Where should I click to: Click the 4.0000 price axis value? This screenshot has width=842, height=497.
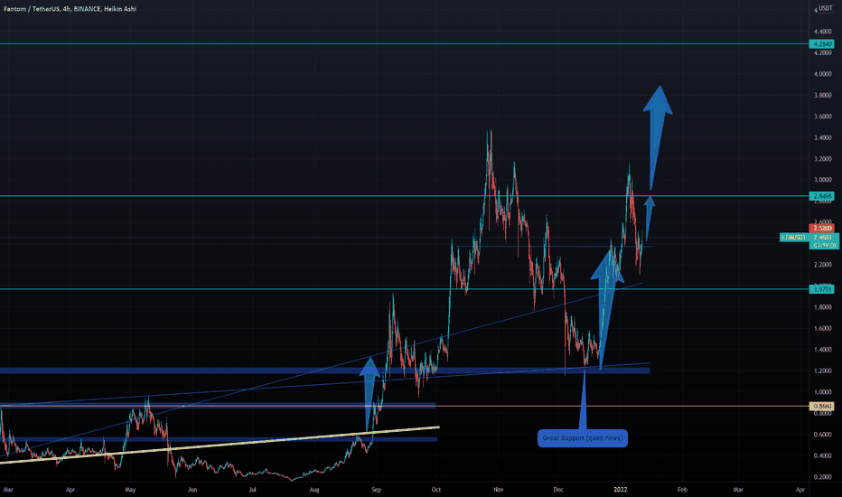pos(823,74)
